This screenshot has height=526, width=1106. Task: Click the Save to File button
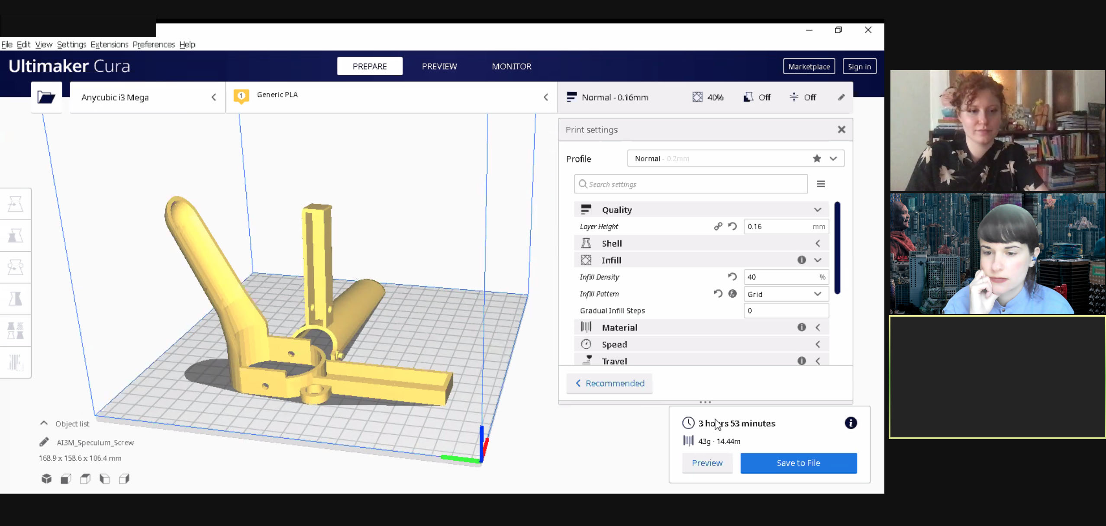pyautogui.click(x=798, y=463)
